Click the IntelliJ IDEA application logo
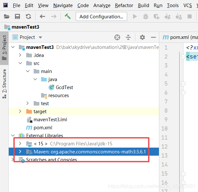 tap(5, 5)
